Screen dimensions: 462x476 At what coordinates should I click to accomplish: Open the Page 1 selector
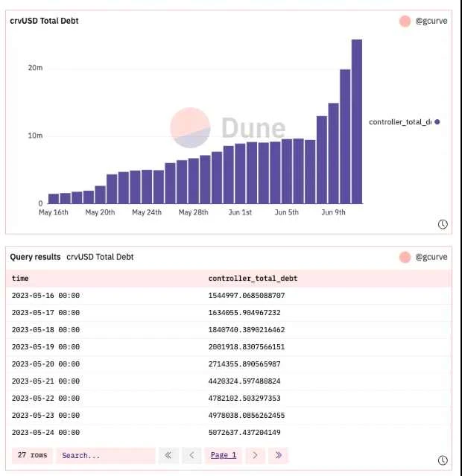click(x=224, y=455)
